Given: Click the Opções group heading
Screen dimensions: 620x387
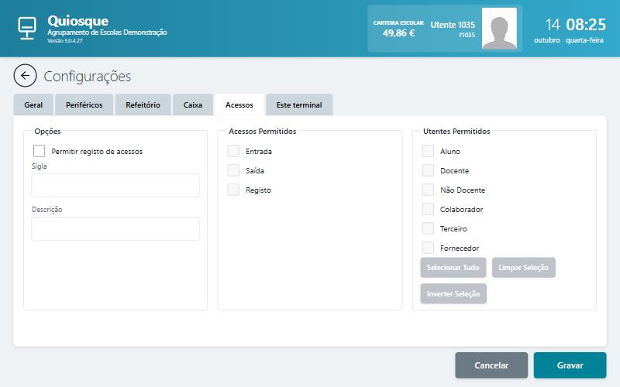Looking at the screenshot, I should pyautogui.click(x=47, y=131).
